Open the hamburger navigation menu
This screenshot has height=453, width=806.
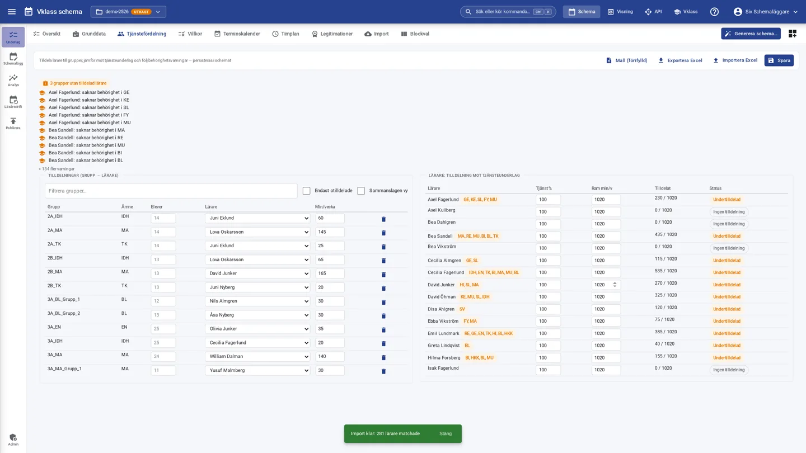tap(12, 12)
